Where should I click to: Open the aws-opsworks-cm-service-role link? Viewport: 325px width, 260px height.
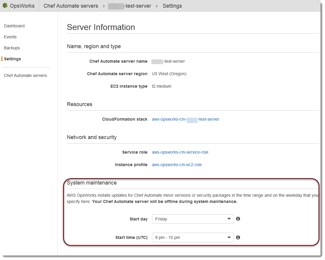click(180, 152)
